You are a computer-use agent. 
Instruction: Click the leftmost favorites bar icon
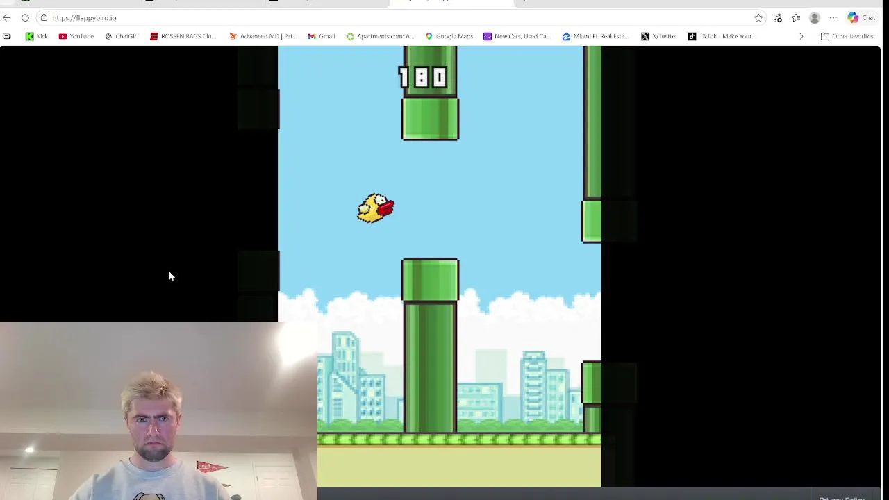click(7, 36)
